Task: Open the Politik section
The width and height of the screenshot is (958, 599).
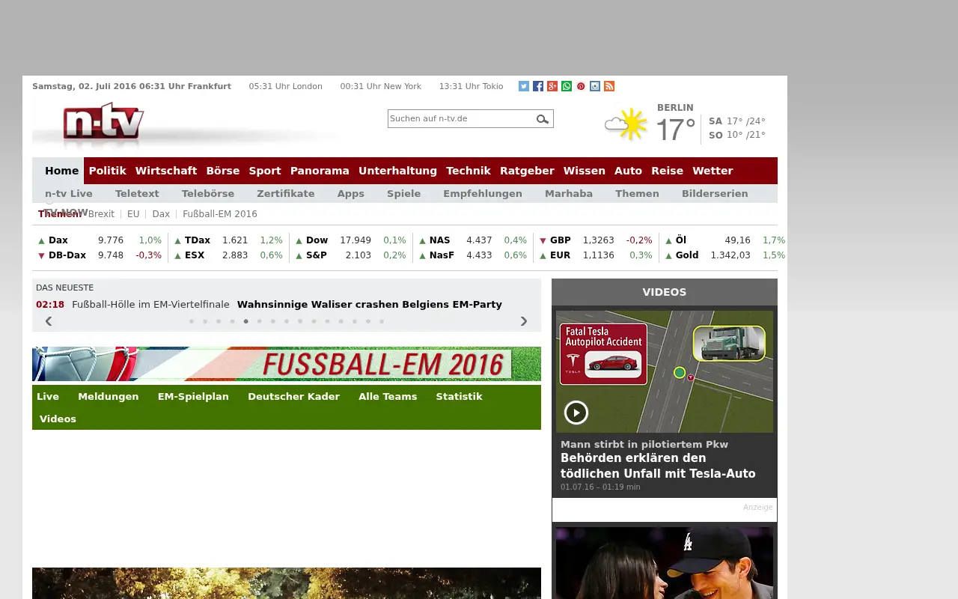Action: [x=108, y=171]
